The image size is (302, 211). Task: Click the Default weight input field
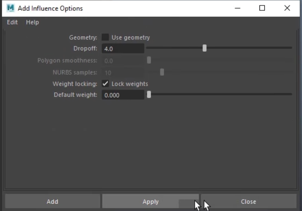123,95
